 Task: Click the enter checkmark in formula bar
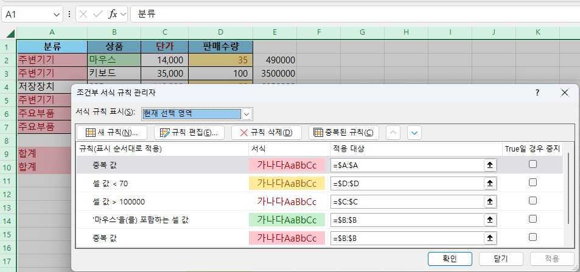pos(97,13)
